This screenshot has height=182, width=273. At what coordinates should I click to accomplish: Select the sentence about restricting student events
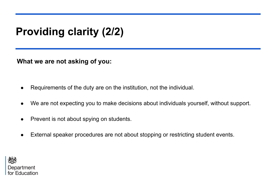pyautogui.click(x=132, y=135)
